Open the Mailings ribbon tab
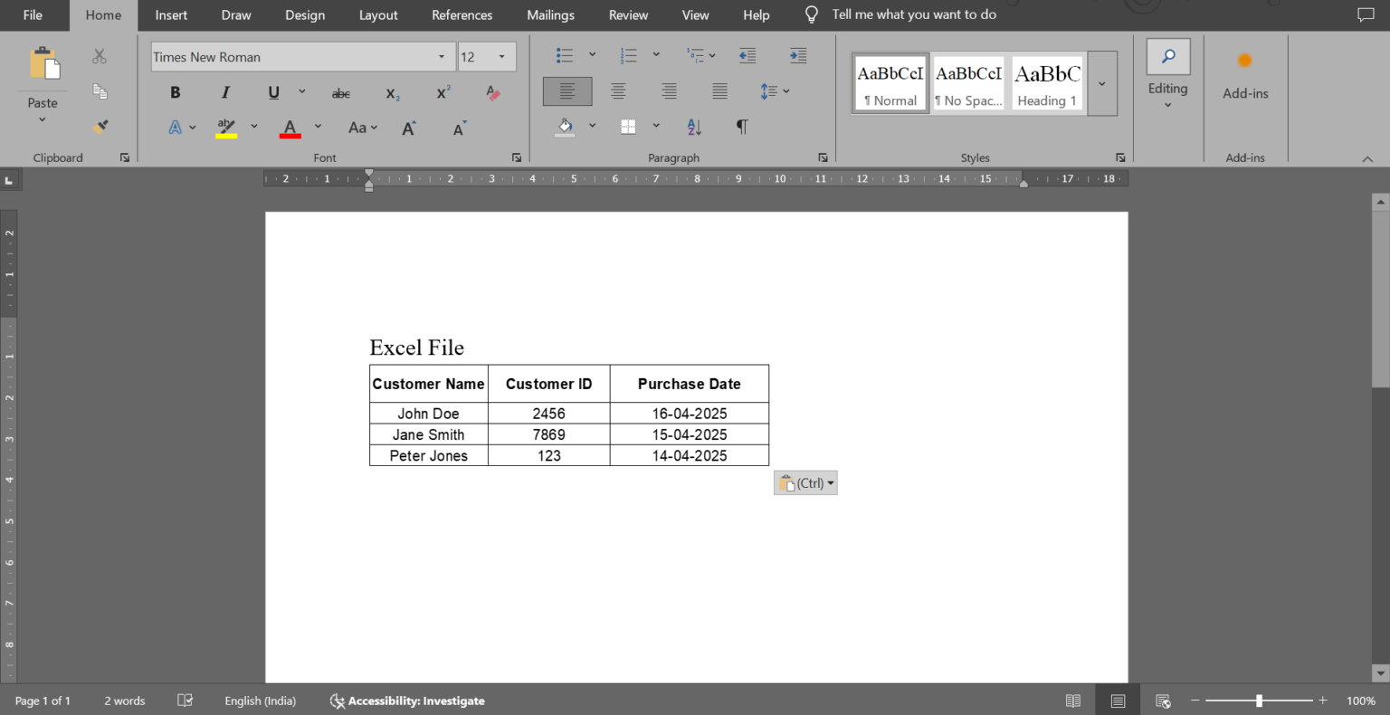1390x715 pixels. [550, 14]
